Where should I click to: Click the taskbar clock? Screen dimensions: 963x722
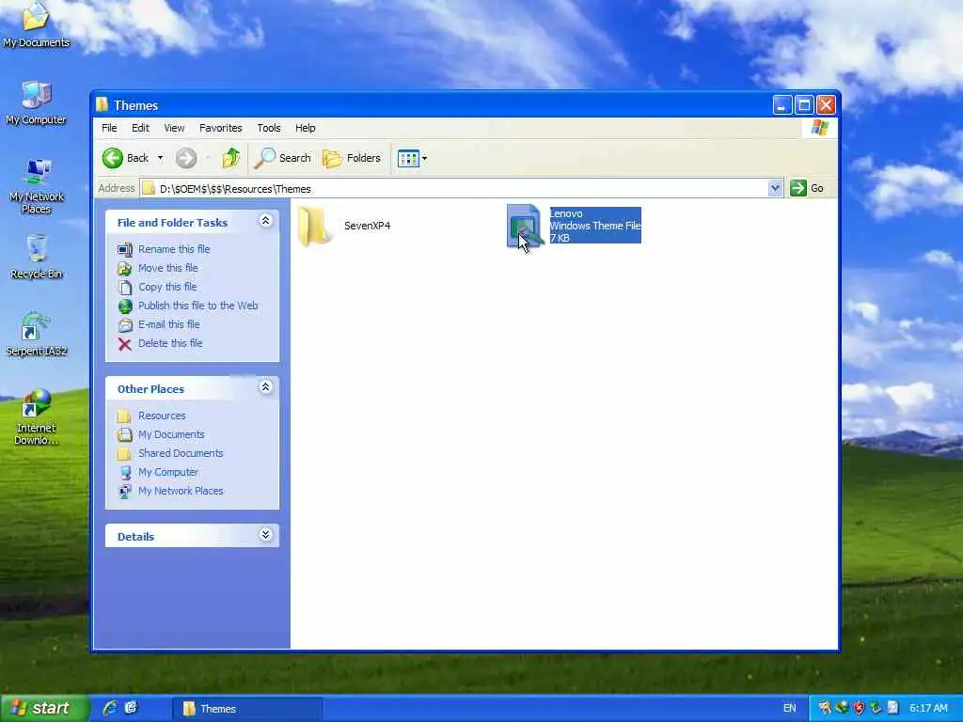tap(928, 709)
